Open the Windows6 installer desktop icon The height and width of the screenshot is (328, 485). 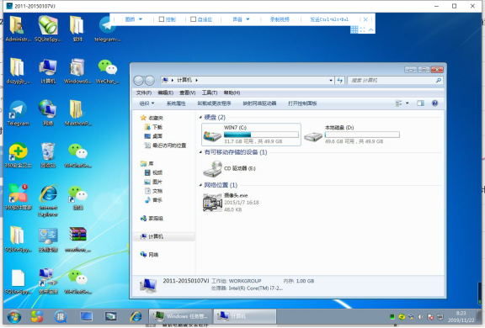click(x=77, y=71)
